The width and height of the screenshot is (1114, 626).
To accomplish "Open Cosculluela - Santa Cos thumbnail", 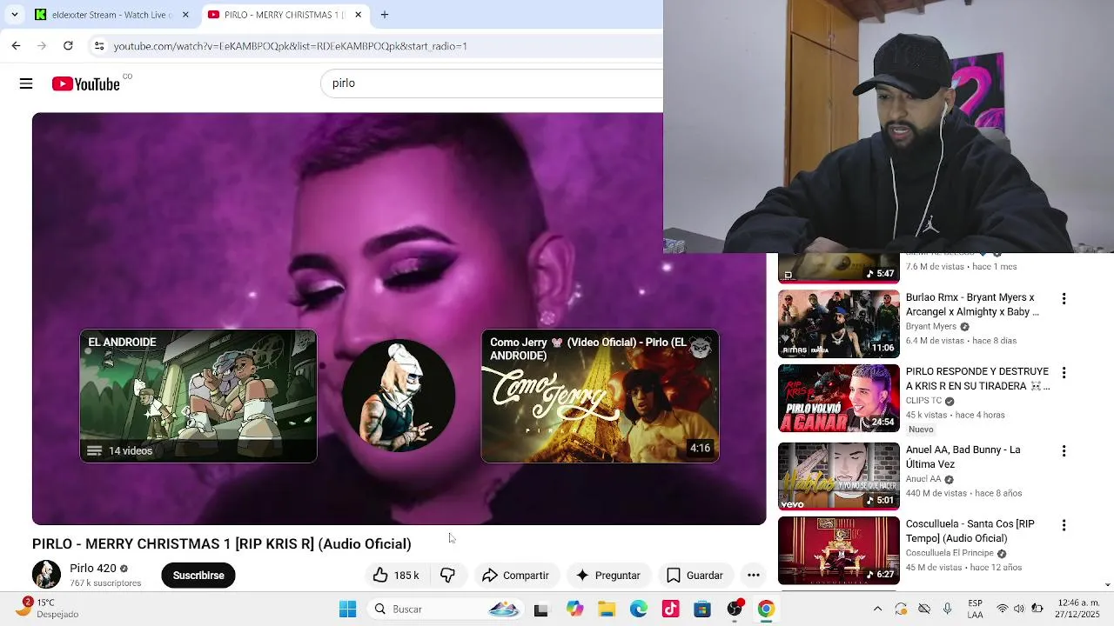I will [839, 550].
